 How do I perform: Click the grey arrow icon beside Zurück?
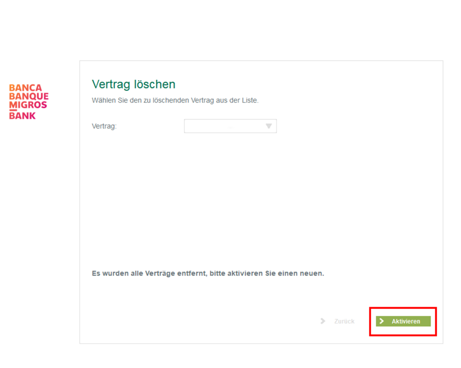[323, 321]
